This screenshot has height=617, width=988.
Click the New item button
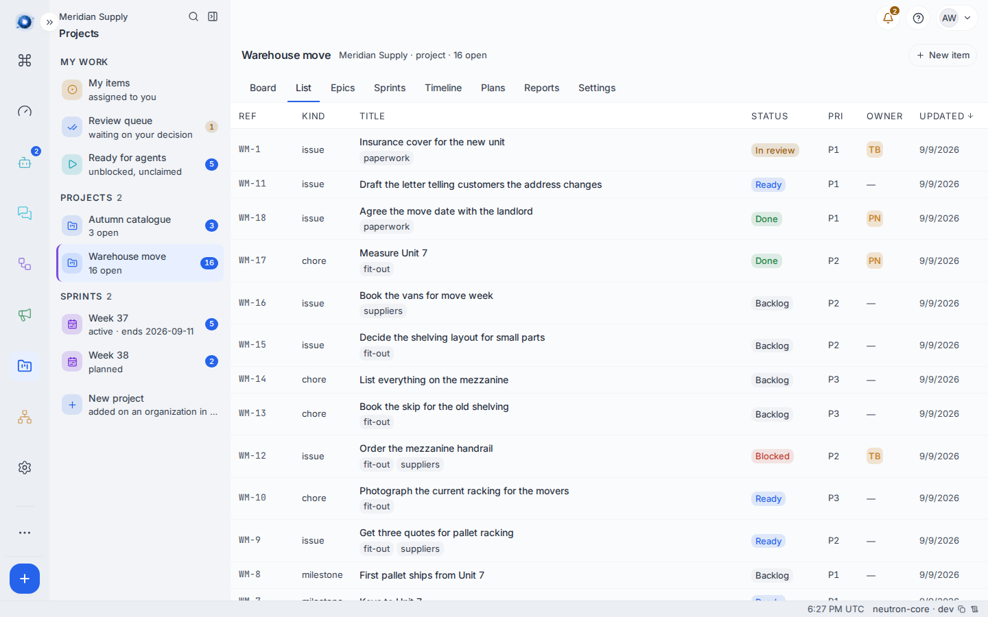coord(943,56)
